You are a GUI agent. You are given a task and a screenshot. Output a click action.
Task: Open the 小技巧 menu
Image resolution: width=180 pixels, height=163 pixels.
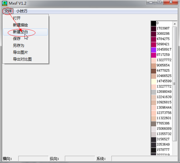(x=22, y=11)
